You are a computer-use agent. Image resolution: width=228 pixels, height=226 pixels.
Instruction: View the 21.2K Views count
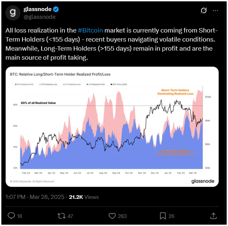click(84, 197)
